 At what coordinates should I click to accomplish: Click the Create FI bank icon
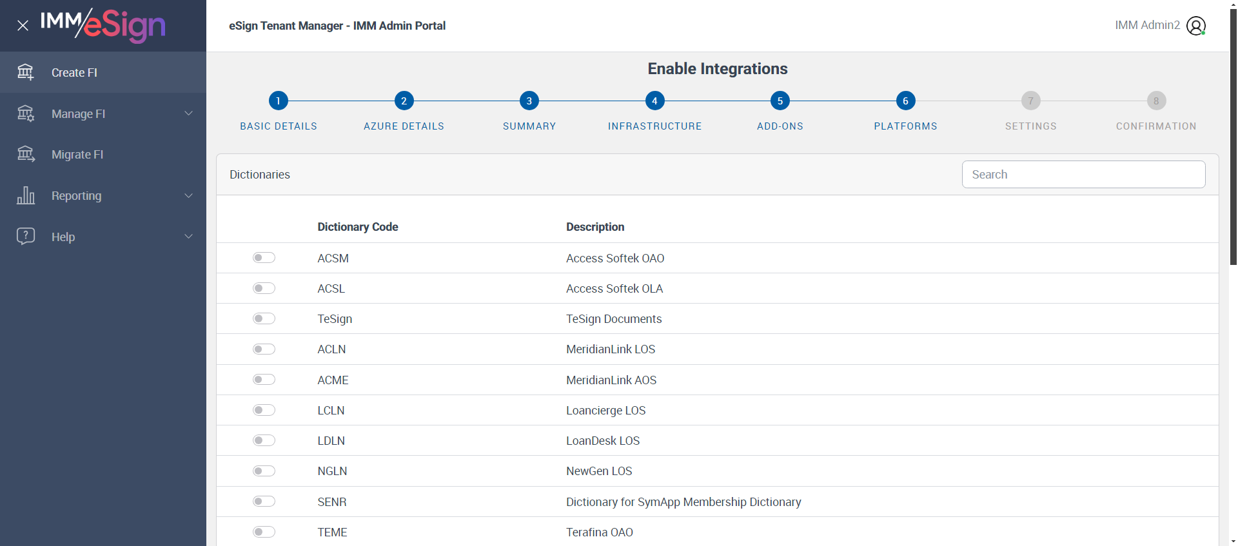(26, 72)
